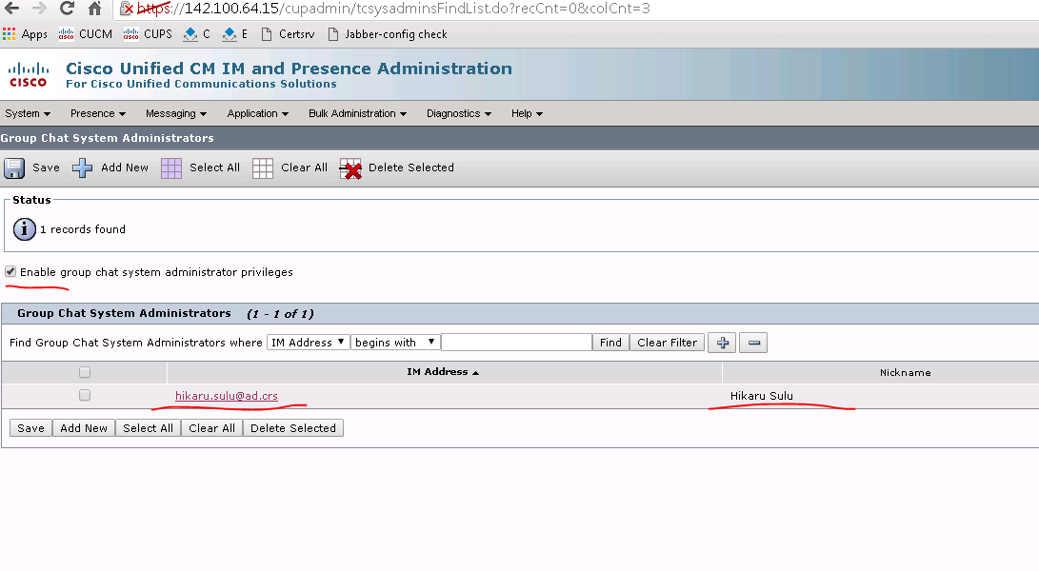Click the information status icon
Image resolution: width=1039 pixels, height=571 pixels.
[25, 229]
